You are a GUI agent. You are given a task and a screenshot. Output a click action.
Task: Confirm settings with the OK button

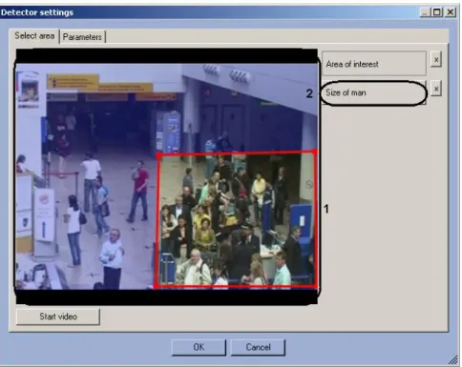pos(199,347)
